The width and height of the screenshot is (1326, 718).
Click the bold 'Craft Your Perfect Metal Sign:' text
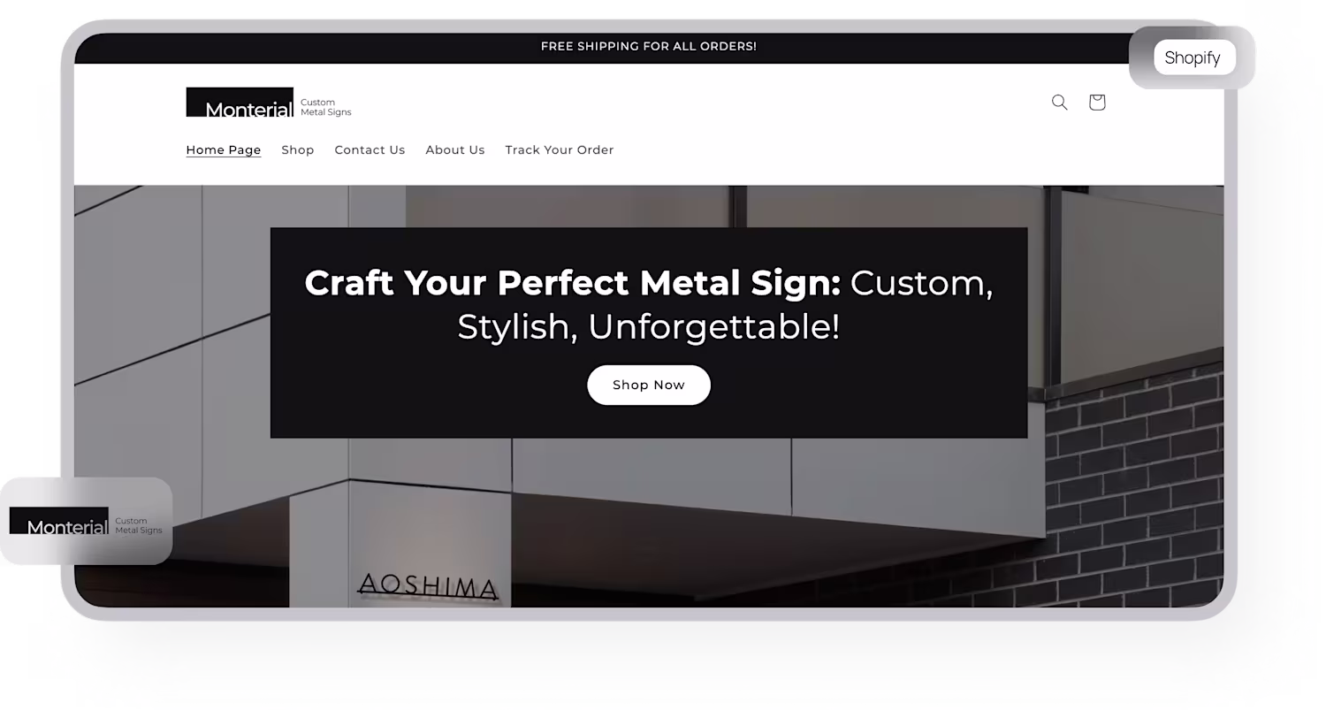point(572,283)
